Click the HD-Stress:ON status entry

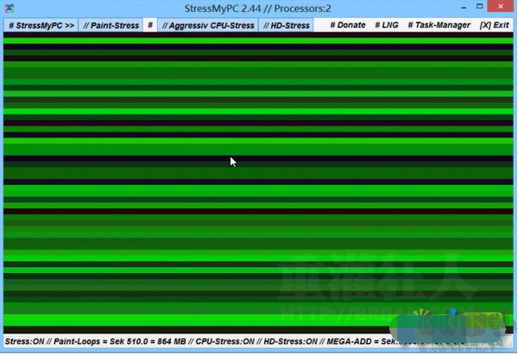290,341
